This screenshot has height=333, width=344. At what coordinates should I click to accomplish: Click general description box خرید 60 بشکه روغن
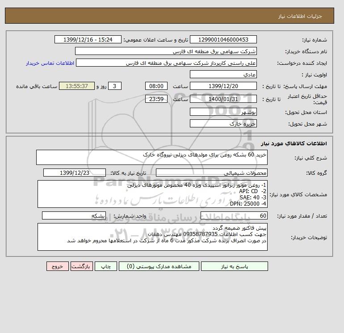[x=152, y=157]
